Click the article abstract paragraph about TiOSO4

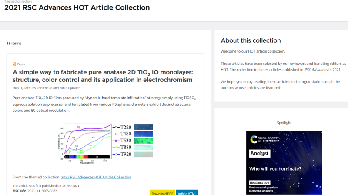coord(104,104)
